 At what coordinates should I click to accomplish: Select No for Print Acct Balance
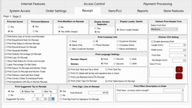tap(34, 31)
